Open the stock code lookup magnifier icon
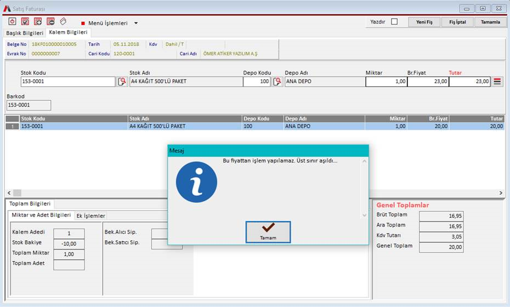The height and width of the screenshot is (307, 510). (122, 82)
